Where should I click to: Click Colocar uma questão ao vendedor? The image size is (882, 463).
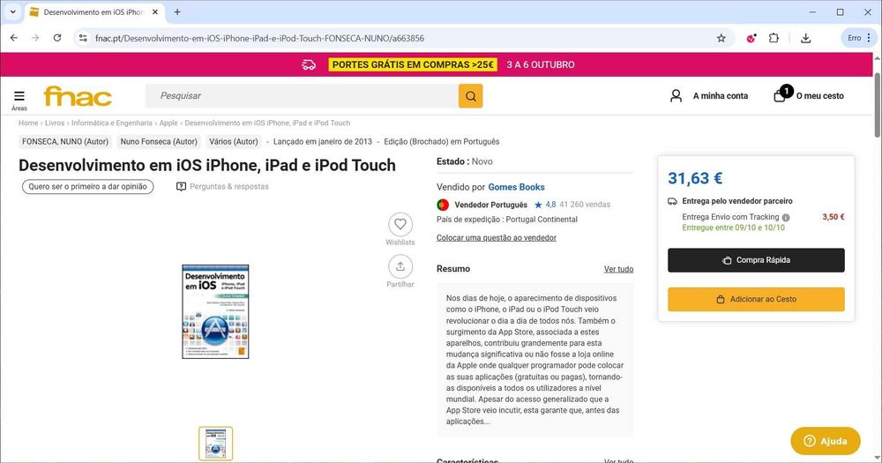coord(496,238)
